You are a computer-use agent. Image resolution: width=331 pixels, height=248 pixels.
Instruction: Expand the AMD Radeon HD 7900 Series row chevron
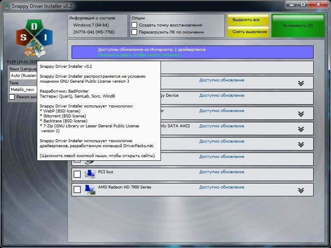pos(301,191)
